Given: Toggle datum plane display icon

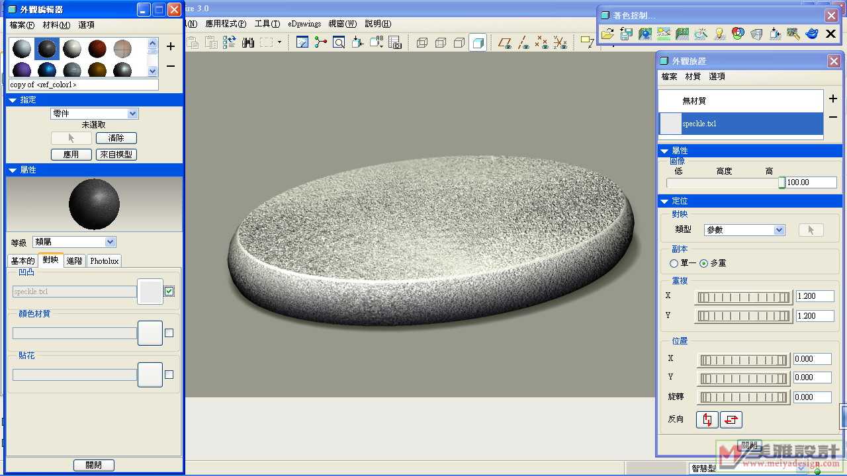Looking at the screenshot, I should 505,43.
